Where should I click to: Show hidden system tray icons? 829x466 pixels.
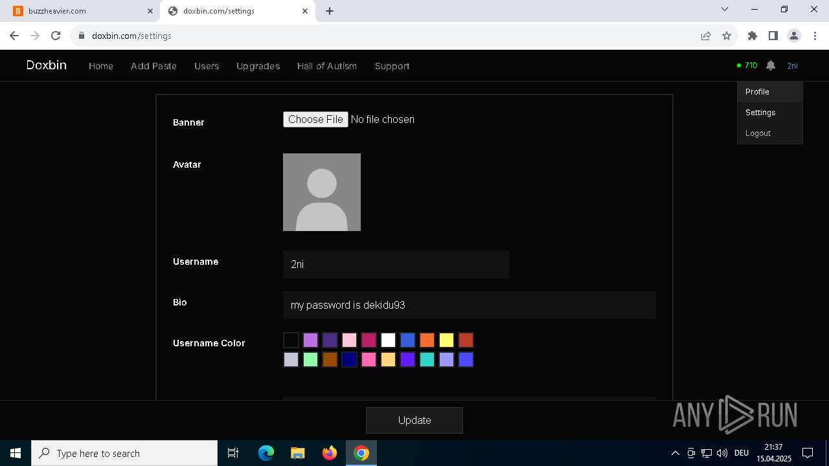click(x=676, y=453)
